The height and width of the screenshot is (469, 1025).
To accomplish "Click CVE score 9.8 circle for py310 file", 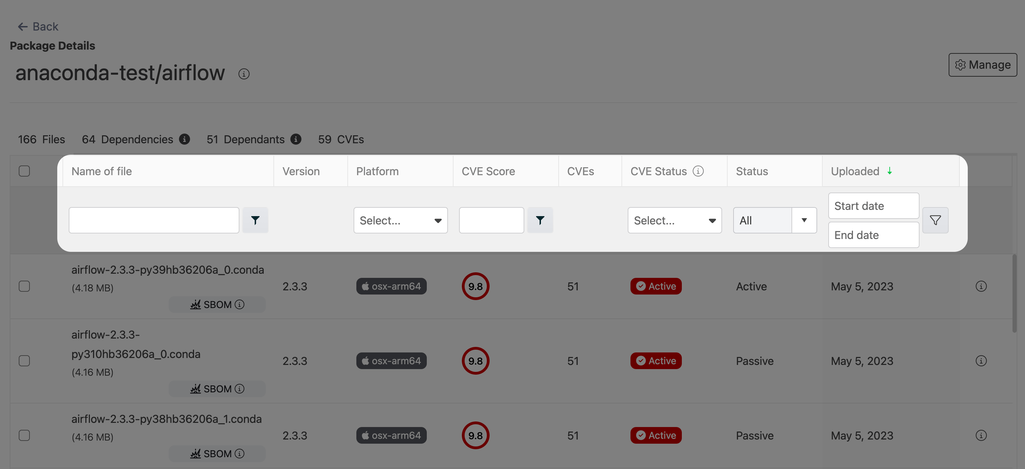I will pos(475,361).
